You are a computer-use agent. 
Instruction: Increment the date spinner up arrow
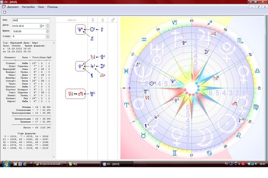tap(48, 25)
